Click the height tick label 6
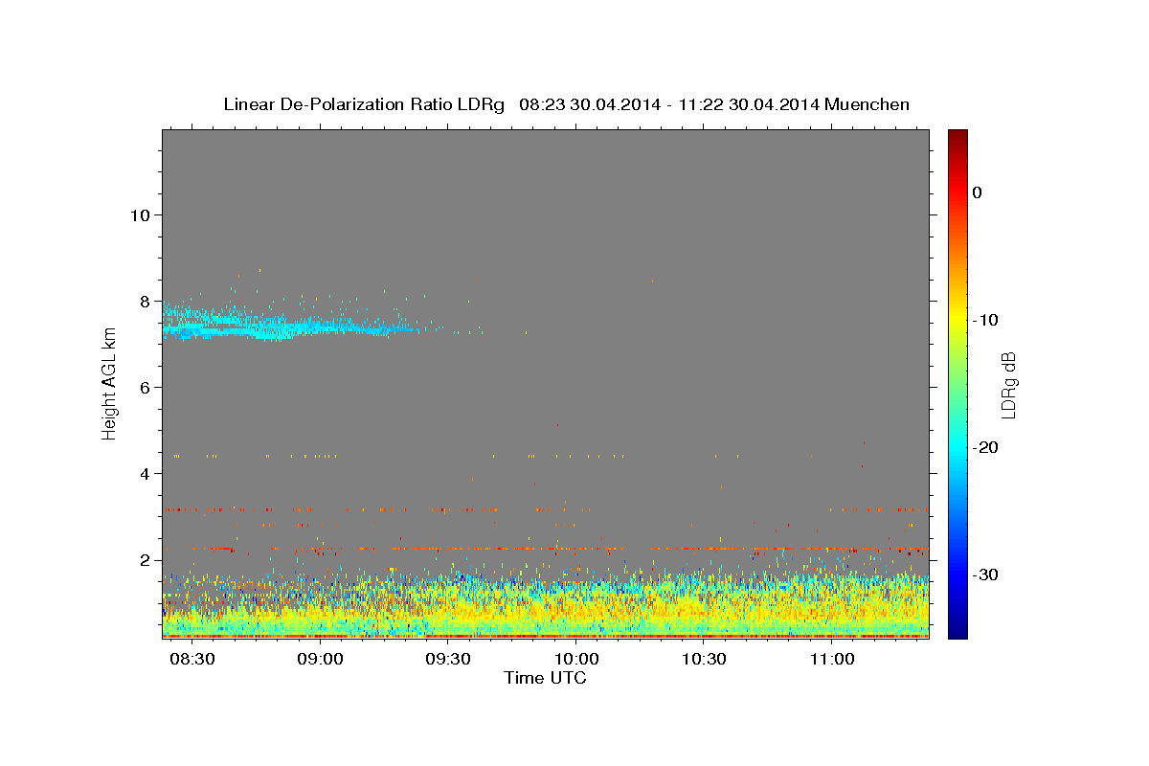 pos(144,387)
